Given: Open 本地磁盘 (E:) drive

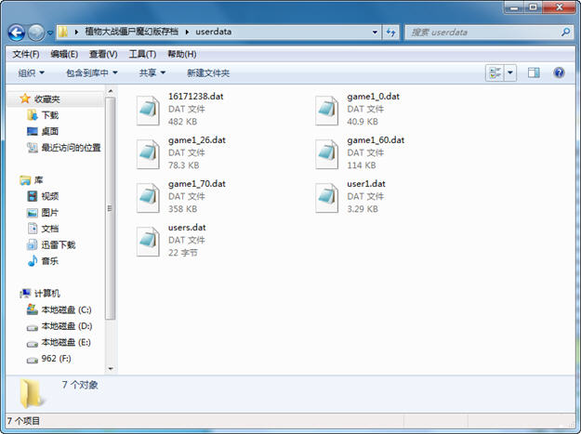Looking at the screenshot, I should 66,342.
